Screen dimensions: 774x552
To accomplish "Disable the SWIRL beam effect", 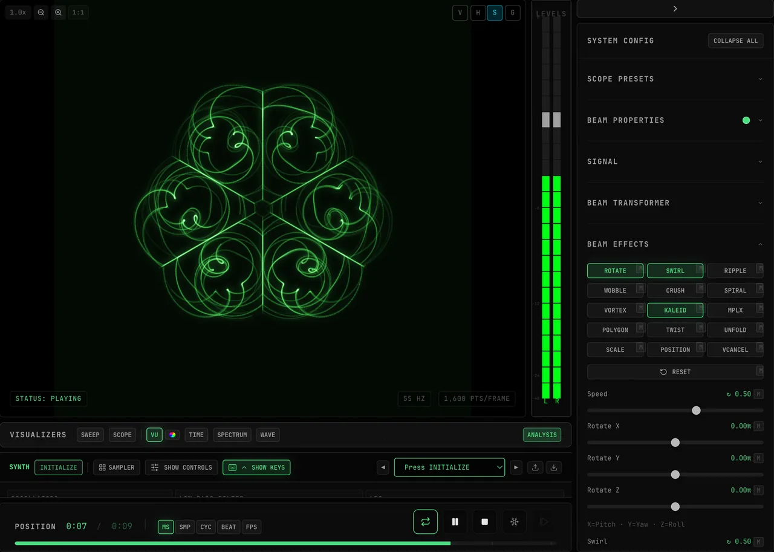I will tap(675, 271).
